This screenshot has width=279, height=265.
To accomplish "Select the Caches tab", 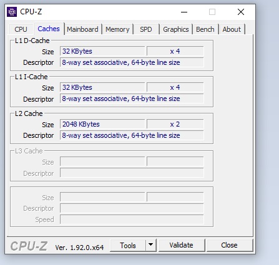I will 49,29.
